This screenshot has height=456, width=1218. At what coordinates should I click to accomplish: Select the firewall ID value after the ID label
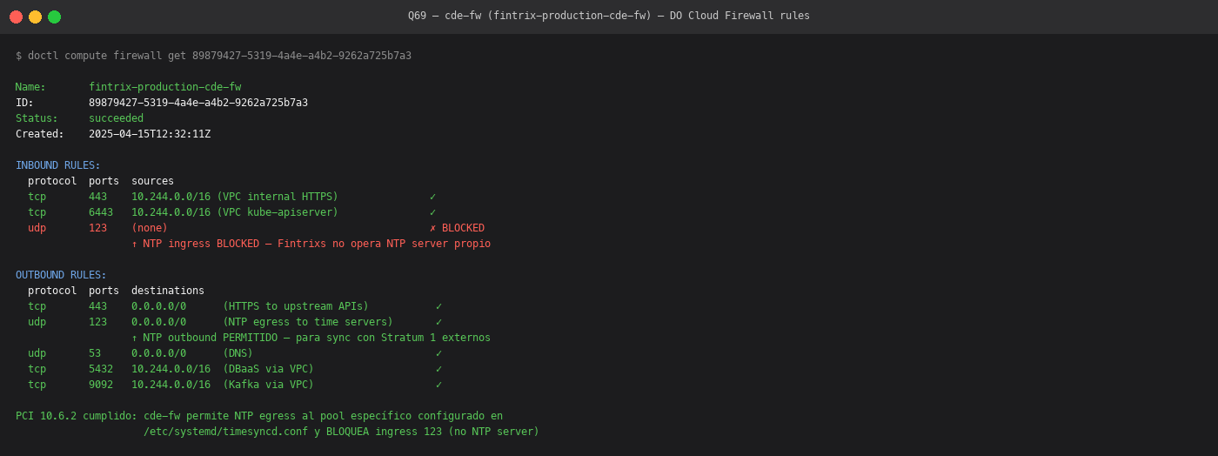[x=198, y=103]
